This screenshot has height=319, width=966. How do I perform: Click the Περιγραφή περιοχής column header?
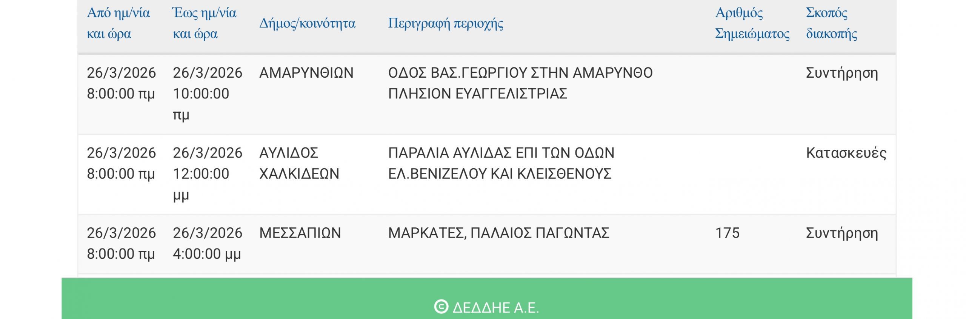[445, 23]
